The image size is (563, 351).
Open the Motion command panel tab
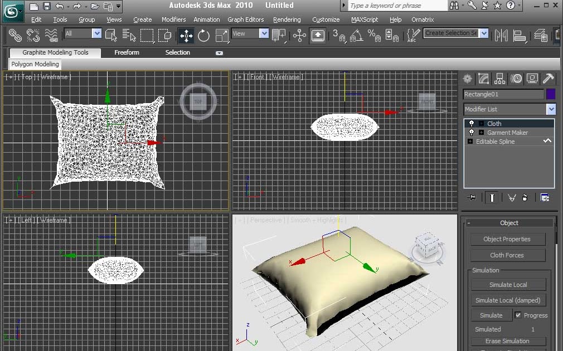(x=516, y=79)
